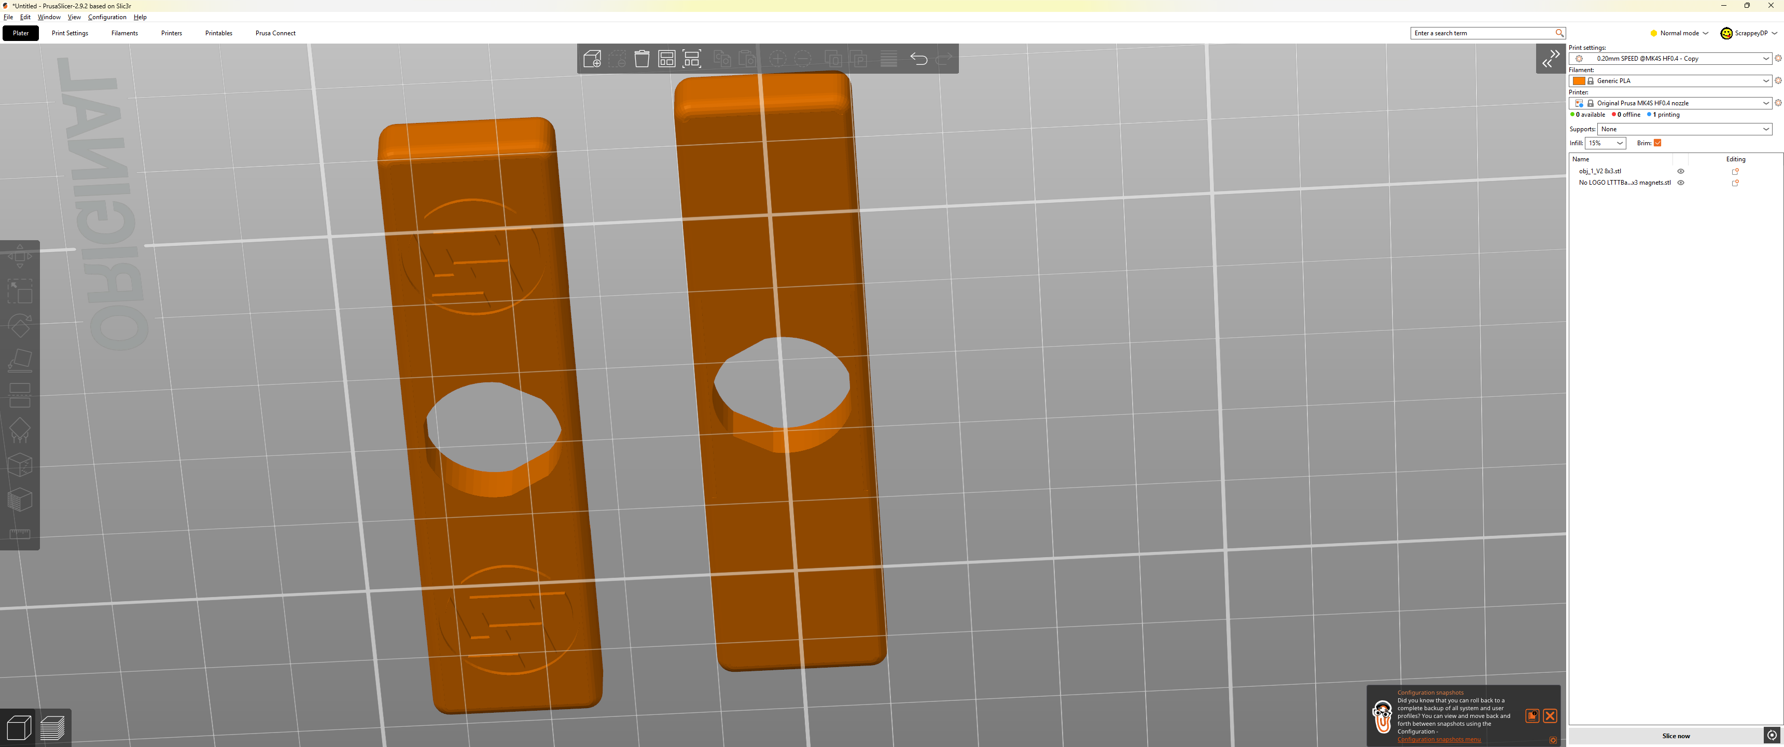This screenshot has width=1784, height=747.
Task: Collapse the right sidebar with arrows icon
Action: point(1551,59)
